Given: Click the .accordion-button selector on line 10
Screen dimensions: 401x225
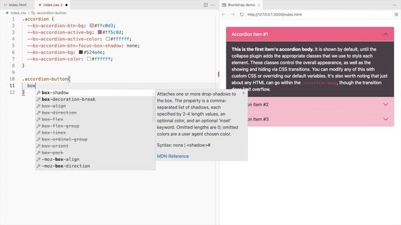Looking at the screenshot, I should (x=45, y=79).
